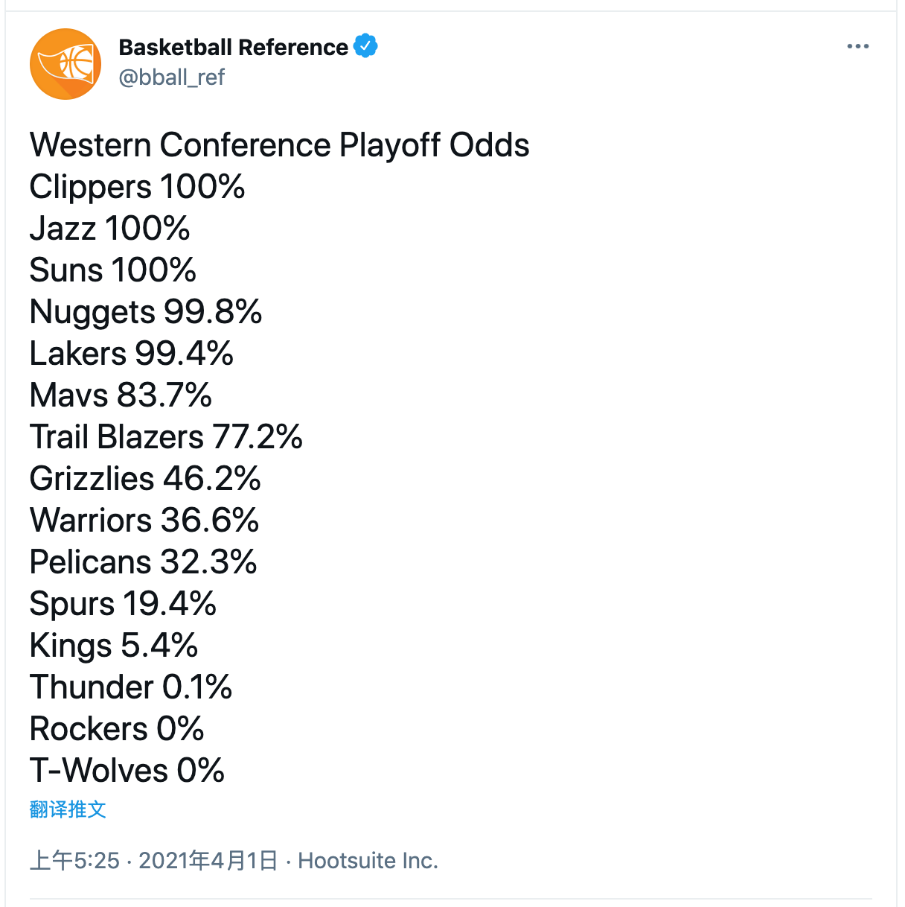The image size is (905, 907).
Task: Open the three-dot more options menu
Action: point(857,46)
